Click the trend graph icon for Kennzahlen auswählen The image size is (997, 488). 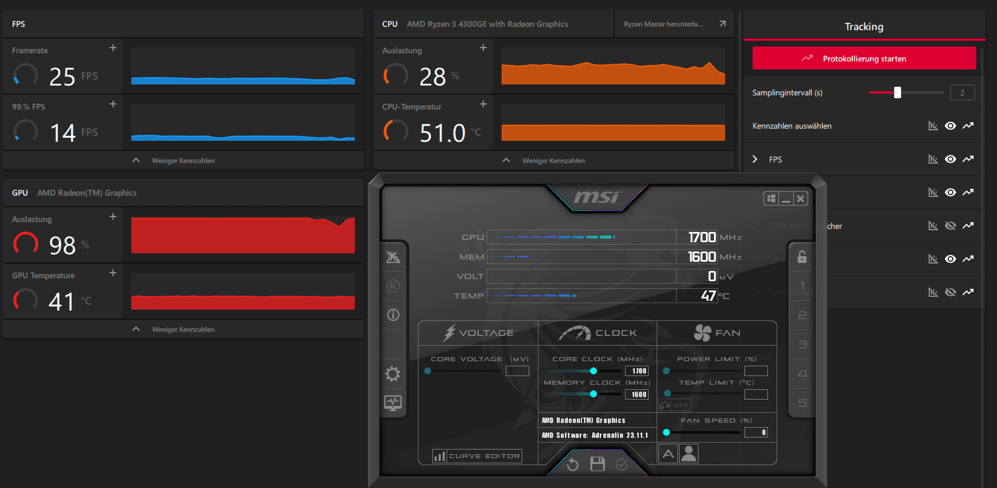pos(968,126)
